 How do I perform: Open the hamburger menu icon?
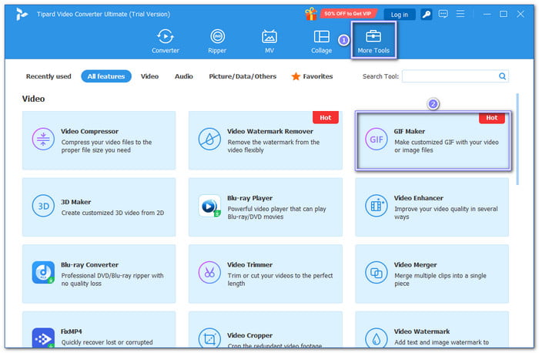coord(460,14)
